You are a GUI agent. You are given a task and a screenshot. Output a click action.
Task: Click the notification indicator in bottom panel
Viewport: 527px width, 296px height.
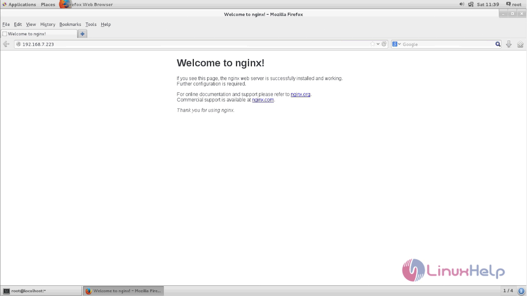521,291
